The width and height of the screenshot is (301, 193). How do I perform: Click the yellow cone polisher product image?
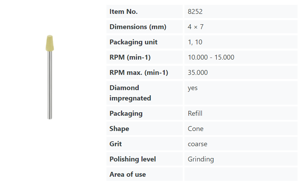[x=50, y=77]
